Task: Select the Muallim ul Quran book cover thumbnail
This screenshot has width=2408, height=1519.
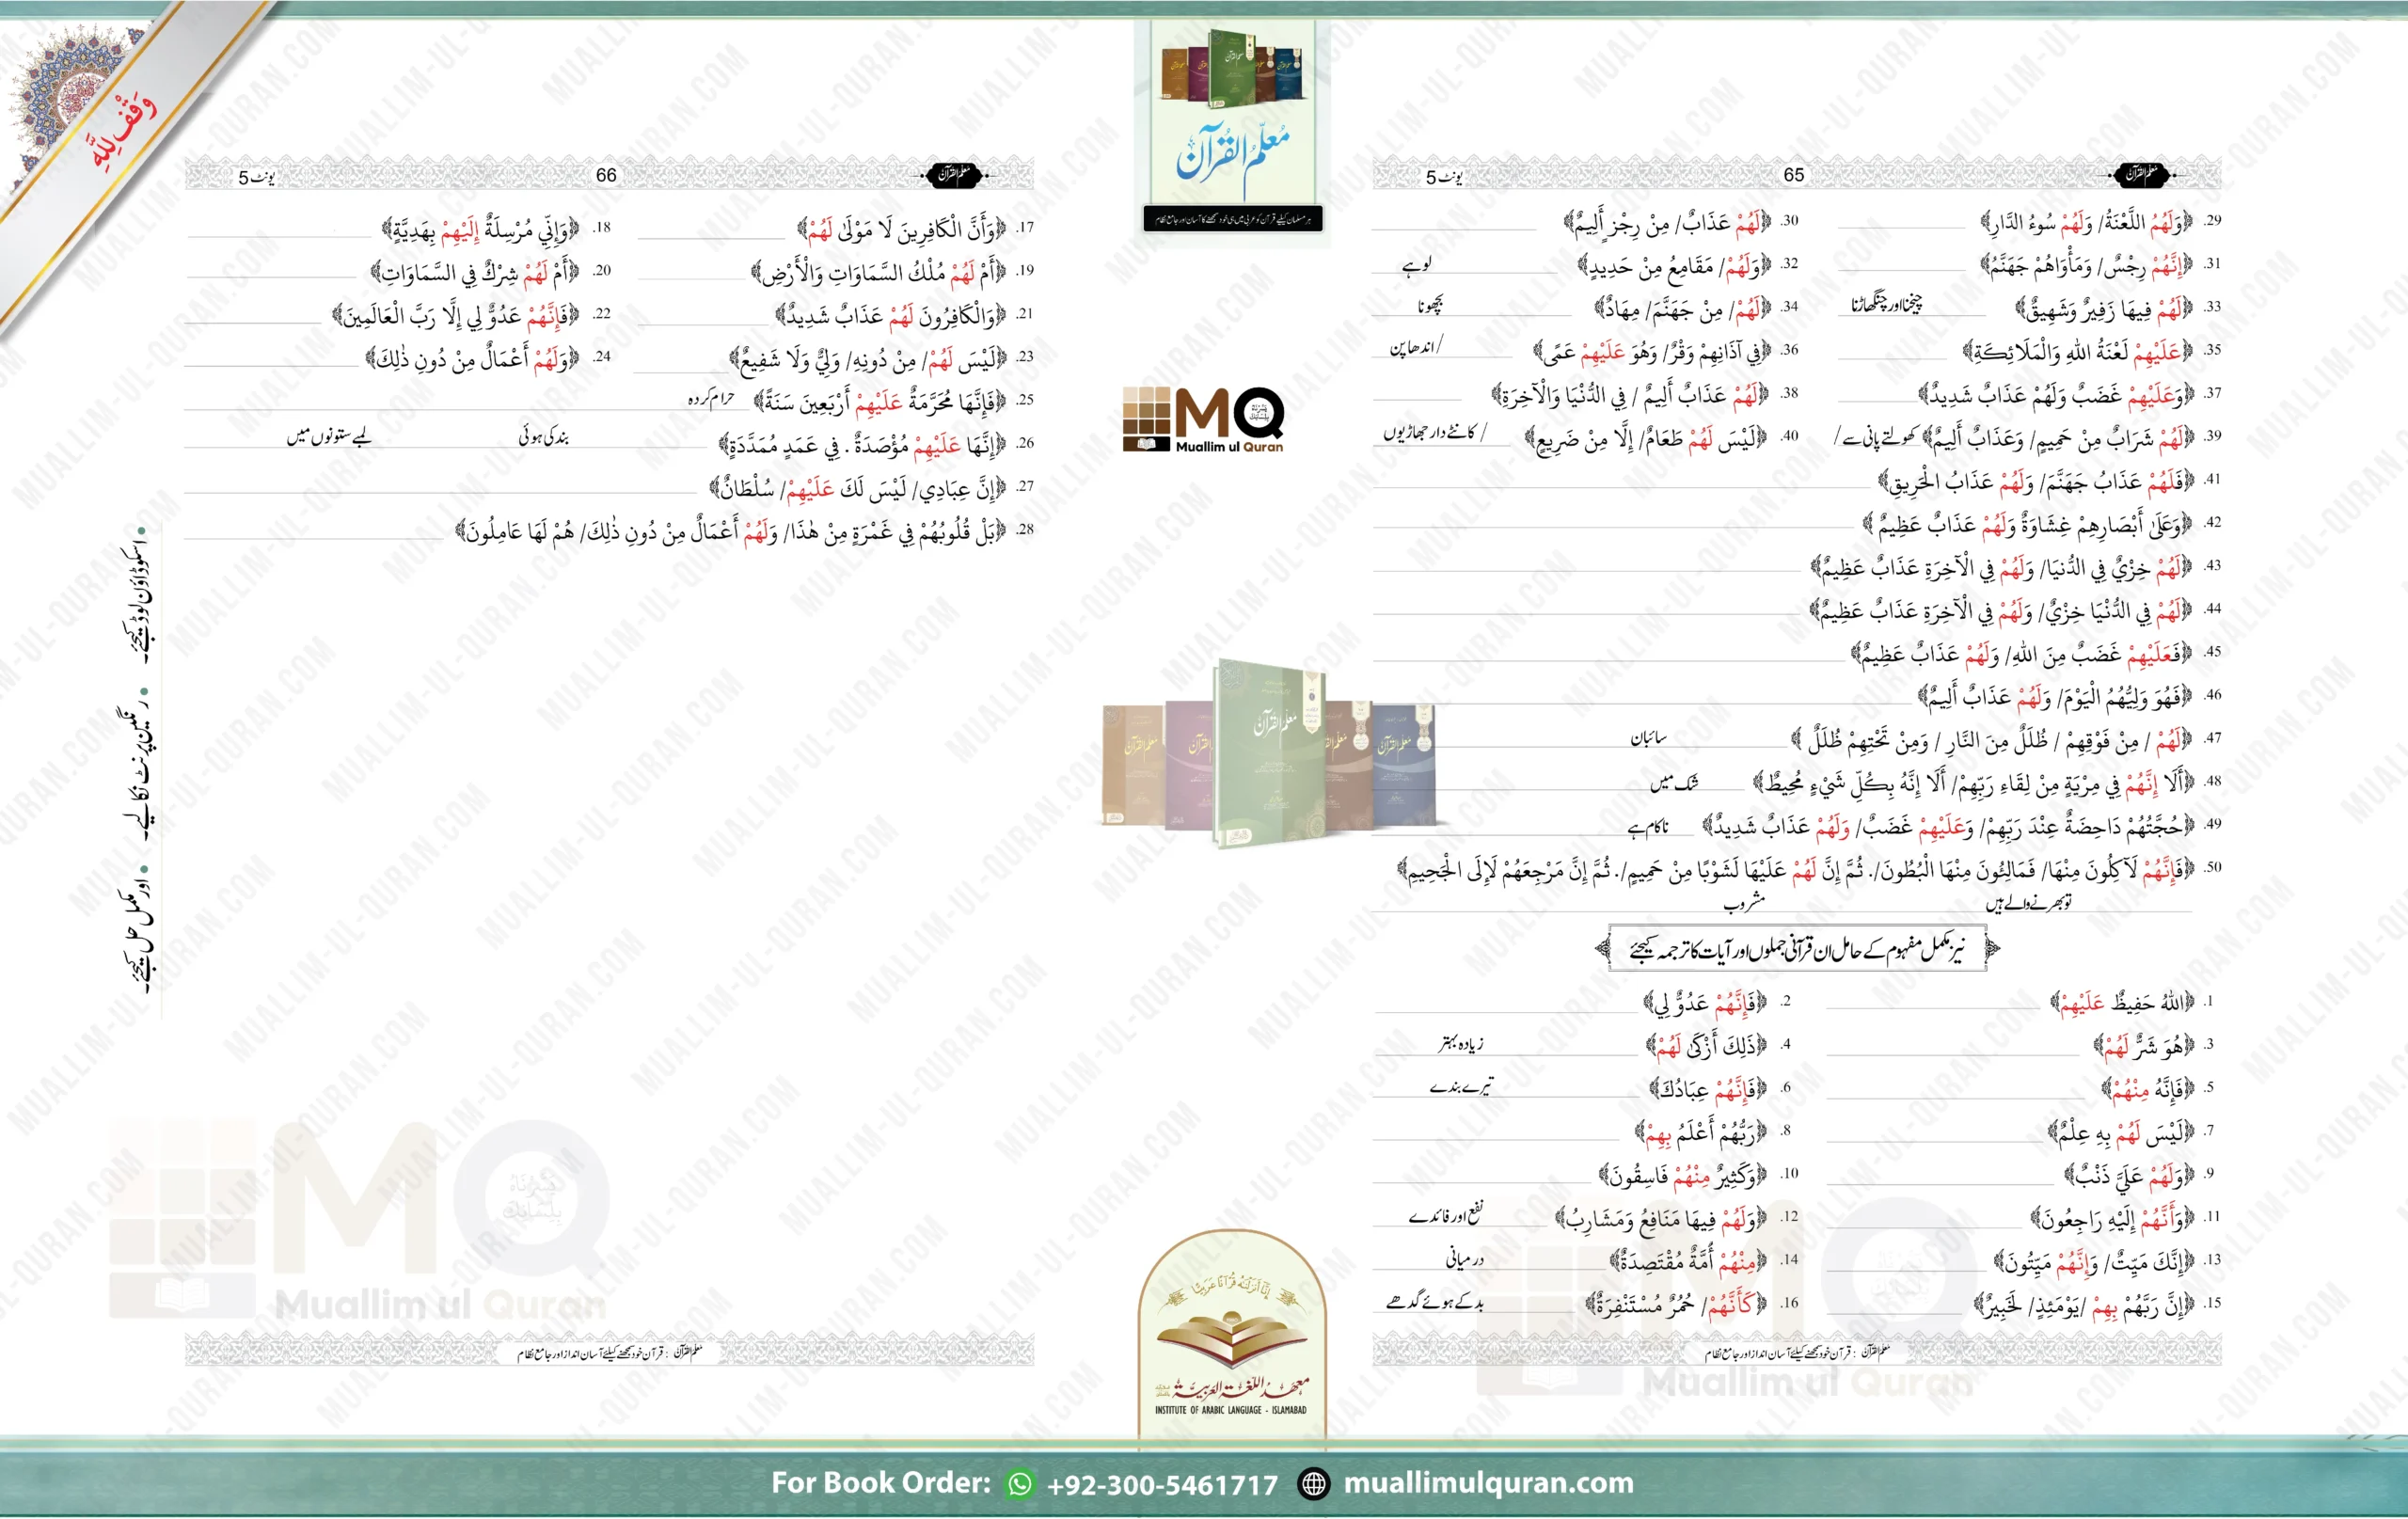Action: (x=1232, y=125)
